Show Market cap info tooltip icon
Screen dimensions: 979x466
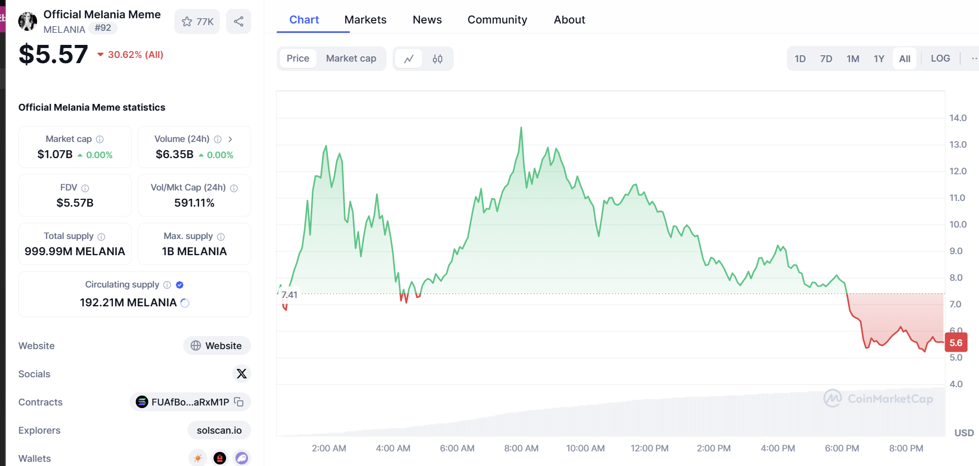[100, 139]
